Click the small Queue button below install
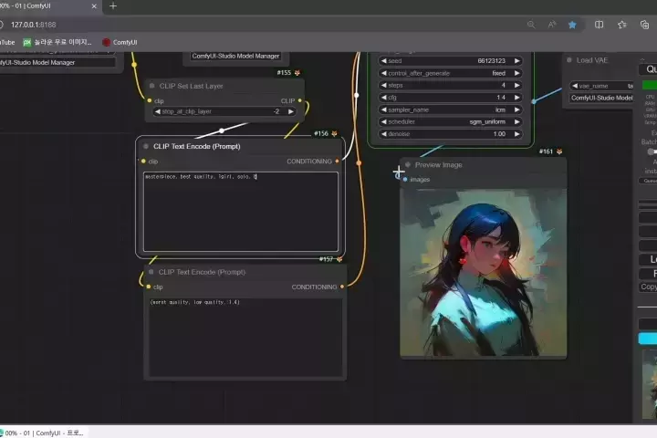The image size is (657, 438). click(648, 181)
